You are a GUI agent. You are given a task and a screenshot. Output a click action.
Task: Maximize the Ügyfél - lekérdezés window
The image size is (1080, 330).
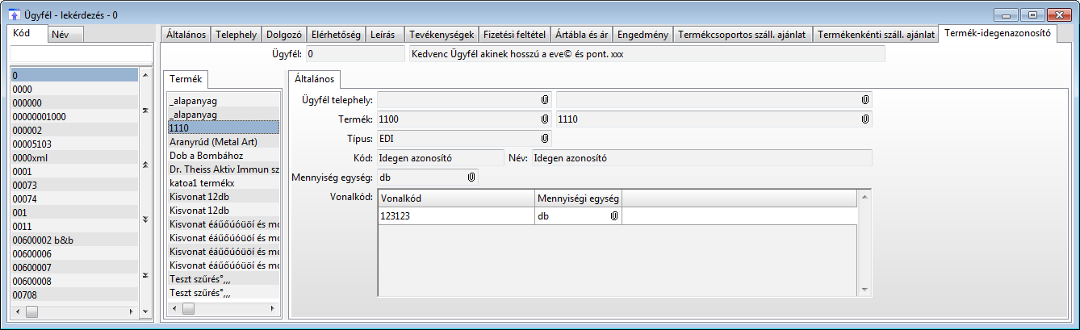click(x=1031, y=14)
